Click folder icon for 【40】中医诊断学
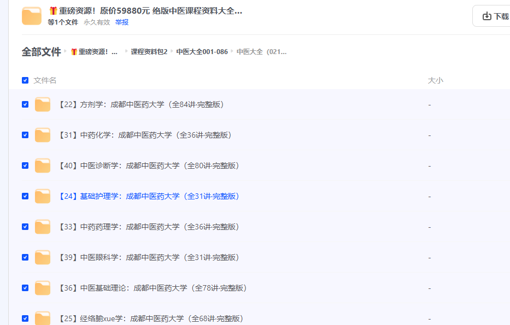The image size is (510, 325). 43,166
